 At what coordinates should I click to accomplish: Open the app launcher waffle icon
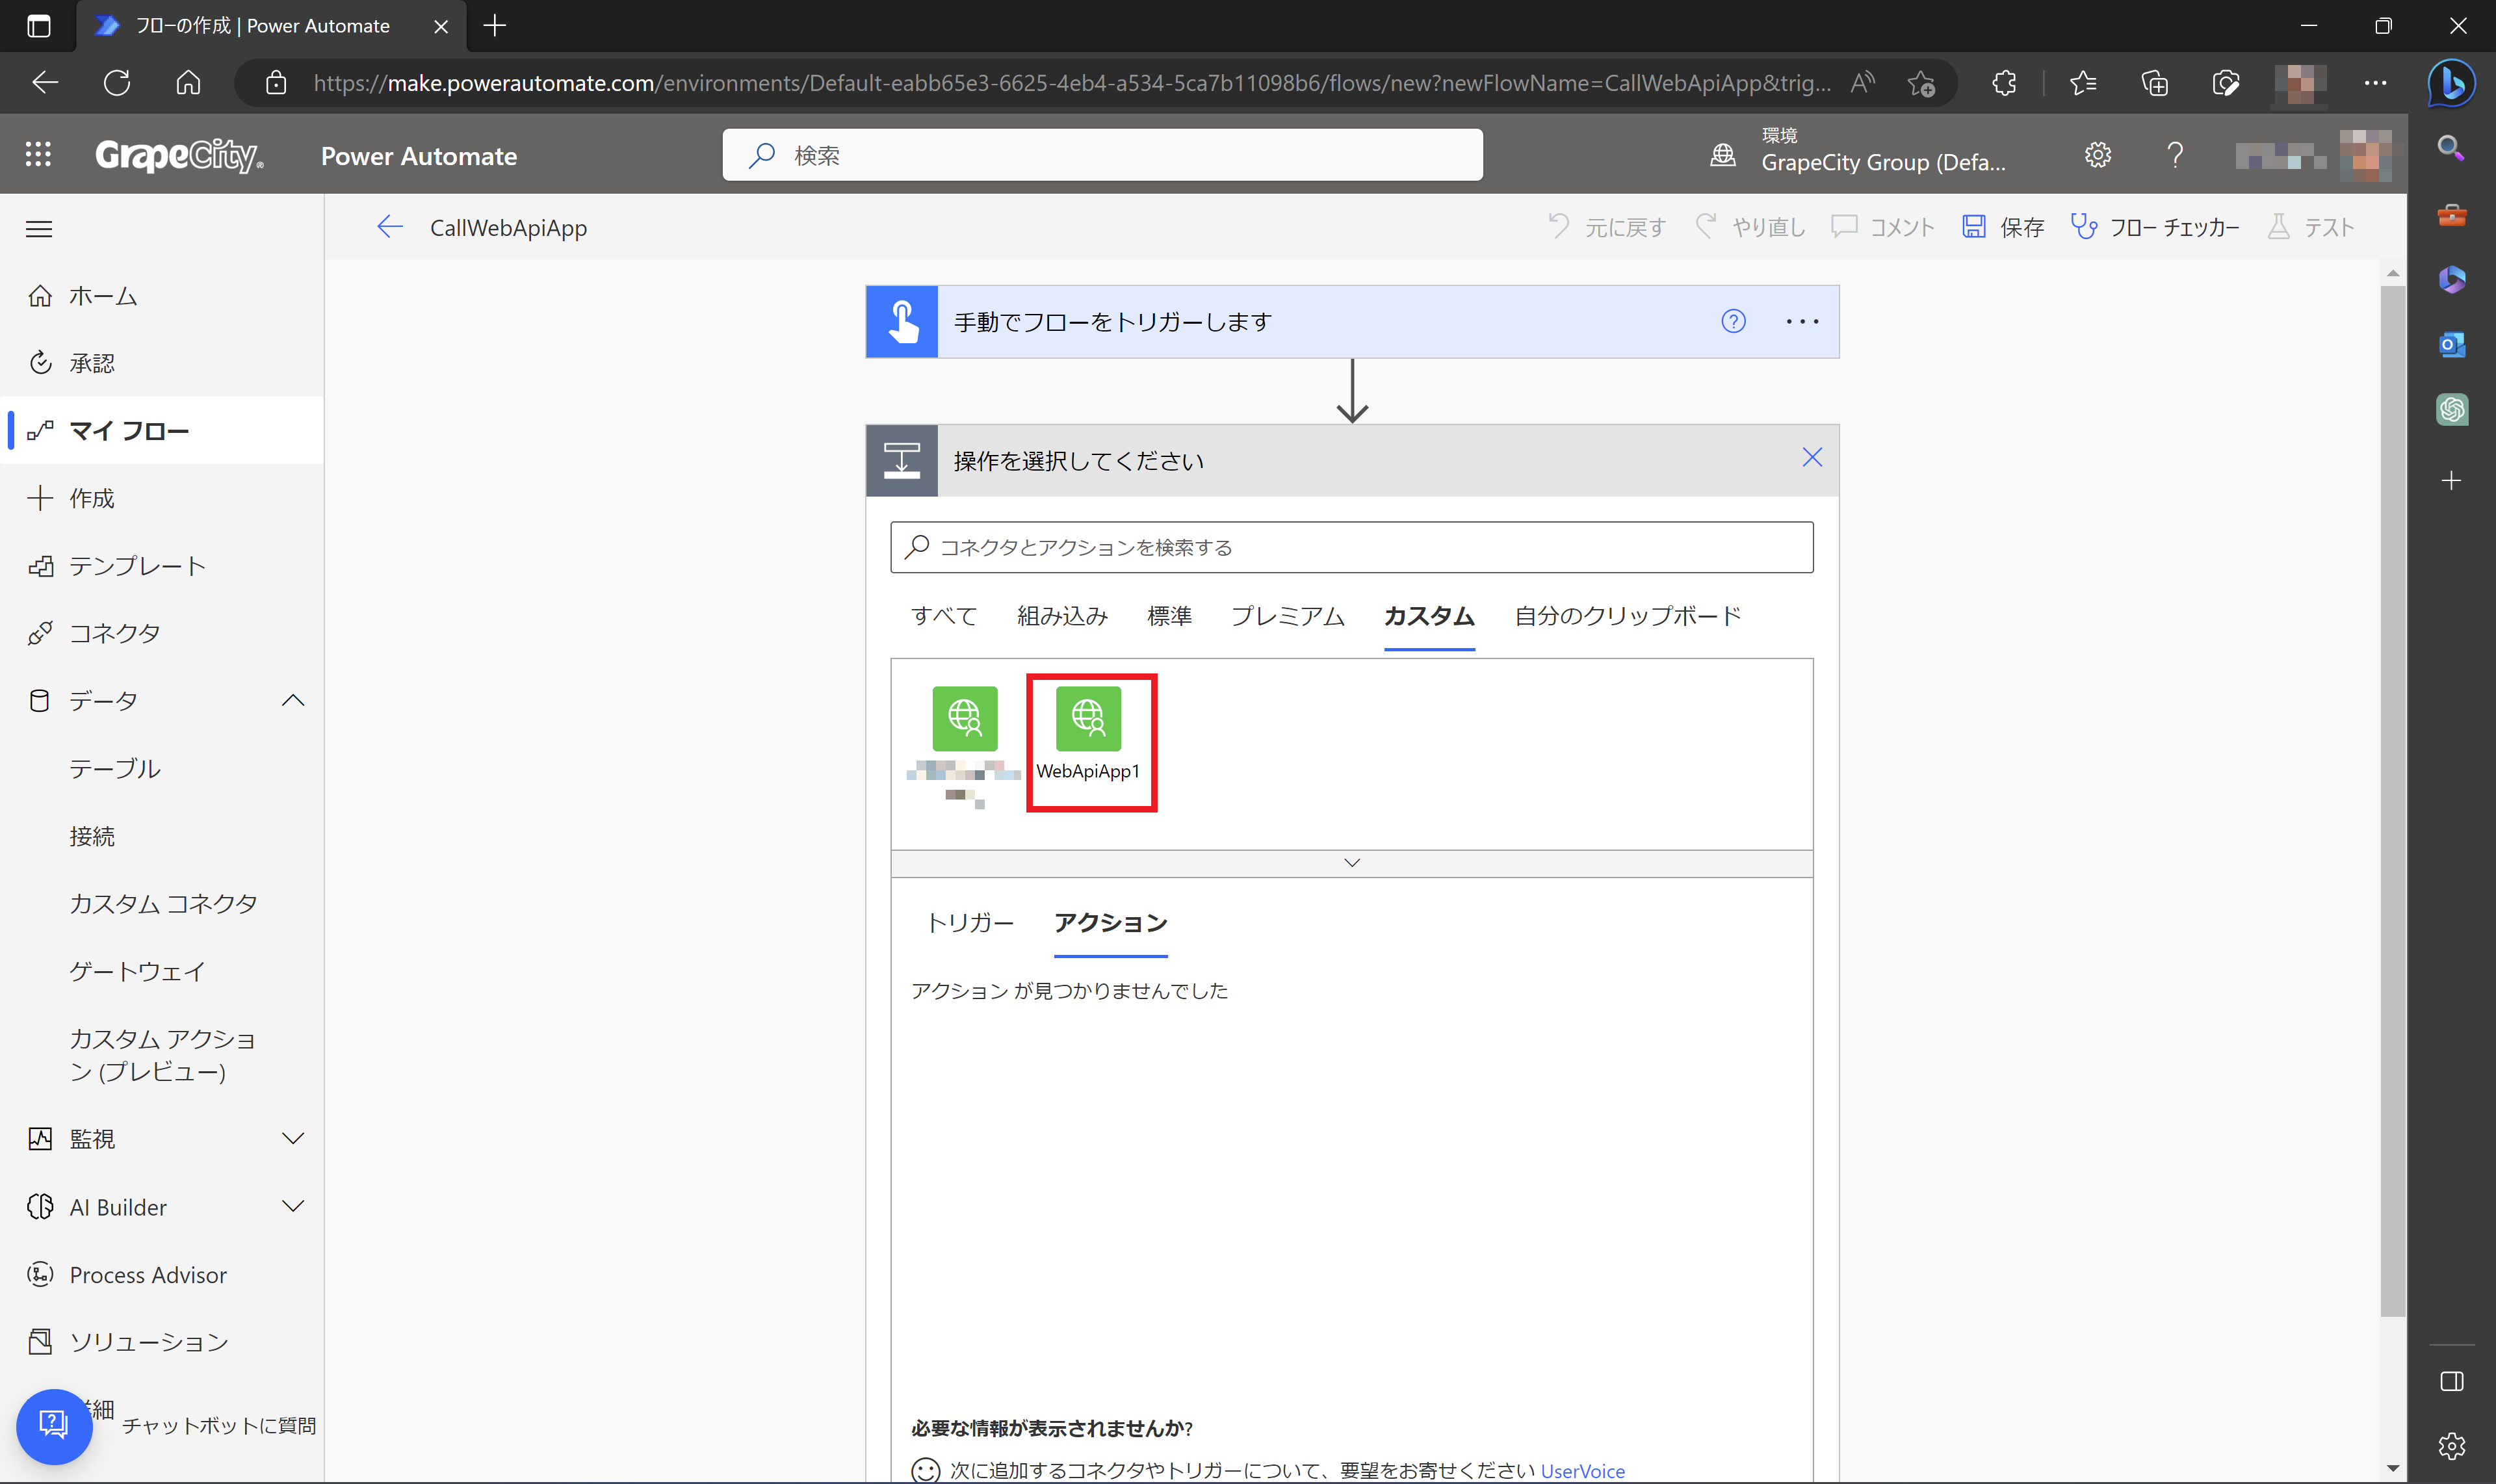click(x=38, y=154)
